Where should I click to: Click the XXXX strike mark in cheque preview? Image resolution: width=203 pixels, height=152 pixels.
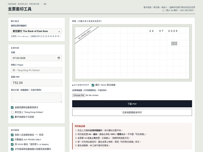click(x=174, y=44)
